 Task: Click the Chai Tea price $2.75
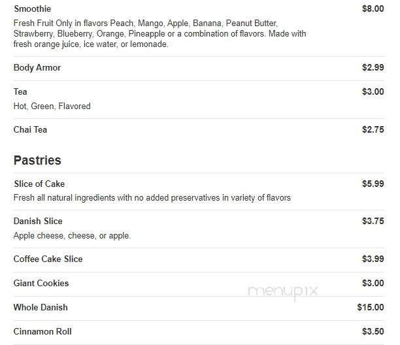373,129
